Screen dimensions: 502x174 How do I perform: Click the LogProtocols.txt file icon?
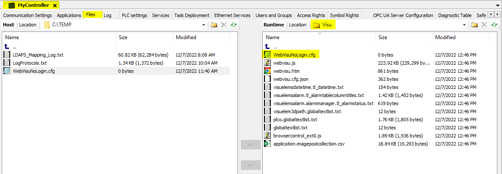pos(7,63)
